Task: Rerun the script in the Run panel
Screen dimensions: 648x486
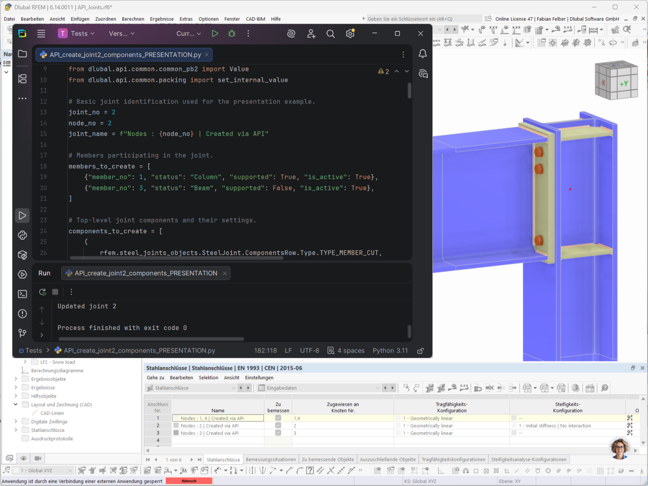Action: [43, 292]
